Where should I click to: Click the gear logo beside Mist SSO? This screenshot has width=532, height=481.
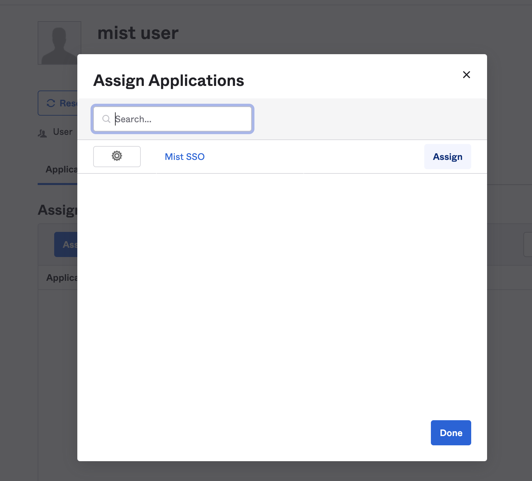point(117,156)
